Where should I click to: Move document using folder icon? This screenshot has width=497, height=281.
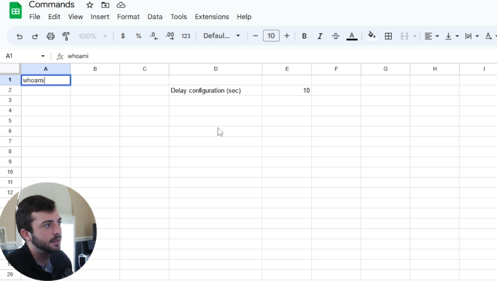pos(105,5)
